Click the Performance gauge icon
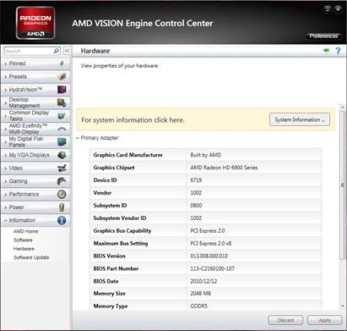This screenshot has width=347, height=331. (x=62, y=194)
